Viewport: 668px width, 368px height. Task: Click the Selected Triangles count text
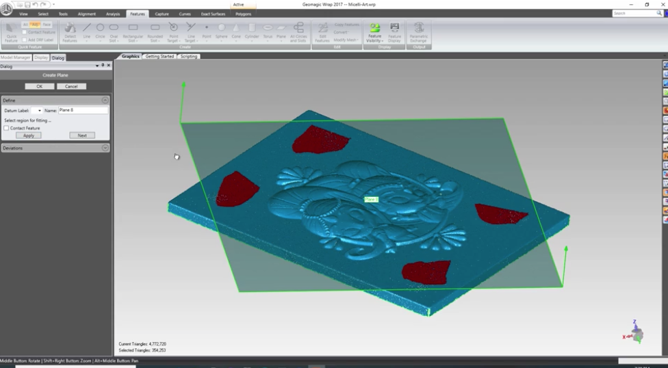coord(142,350)
